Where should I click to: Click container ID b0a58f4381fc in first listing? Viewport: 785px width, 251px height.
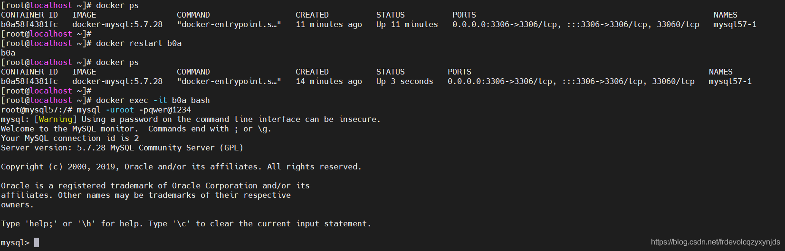29,24
